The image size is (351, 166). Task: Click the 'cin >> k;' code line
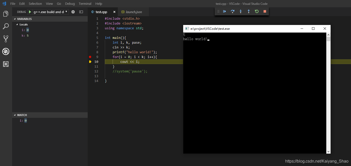(121, 47)
